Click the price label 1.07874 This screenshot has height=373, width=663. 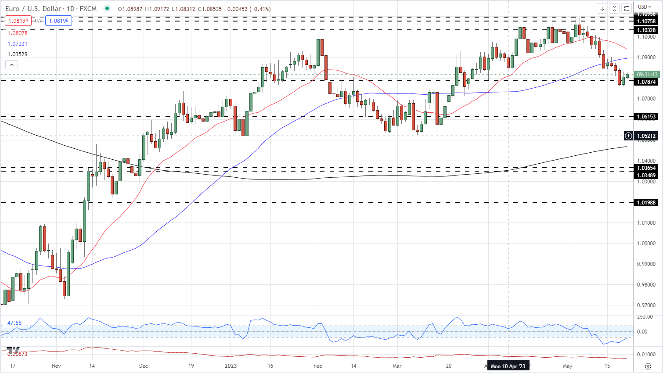[646, 82]
